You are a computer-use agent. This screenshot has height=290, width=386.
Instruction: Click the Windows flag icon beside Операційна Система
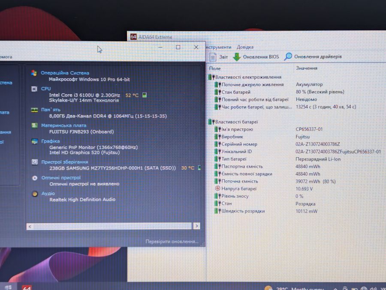coord(34,73)
